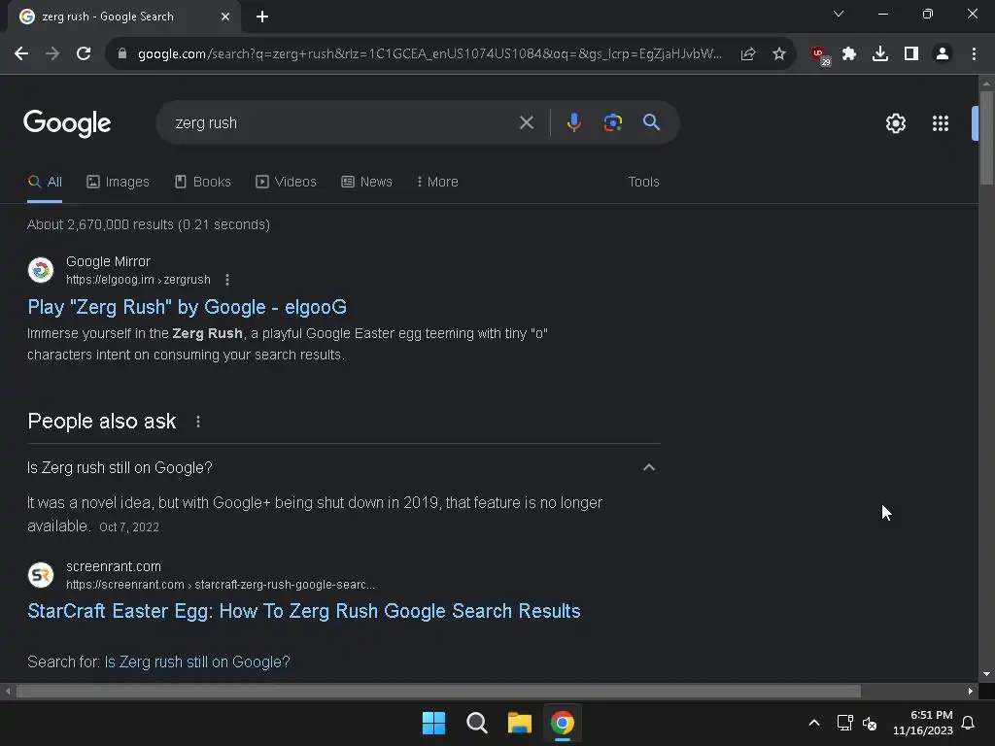Expand the More search filters menu
Image resolution: width=995 pixels, height=746 pixels.
(x=437, y=182)
